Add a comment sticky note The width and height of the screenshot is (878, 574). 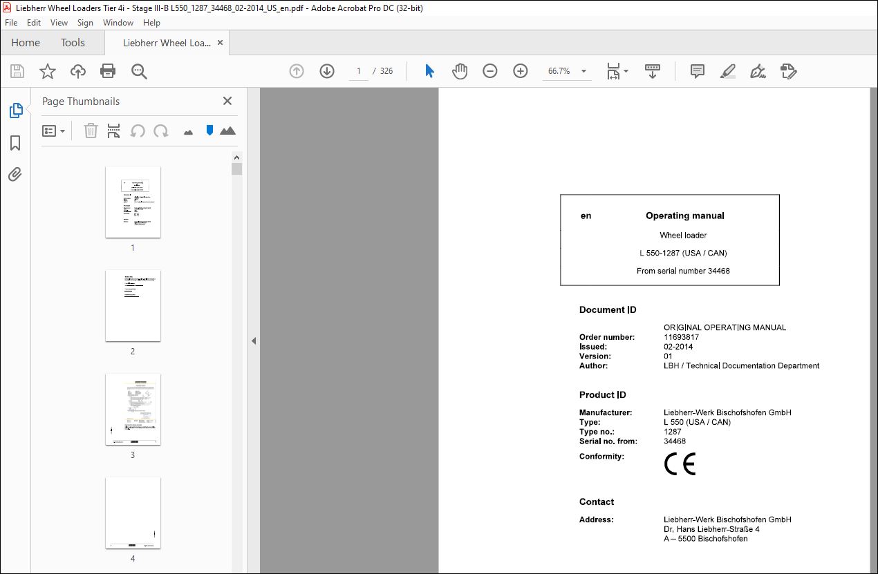point(698,71)
